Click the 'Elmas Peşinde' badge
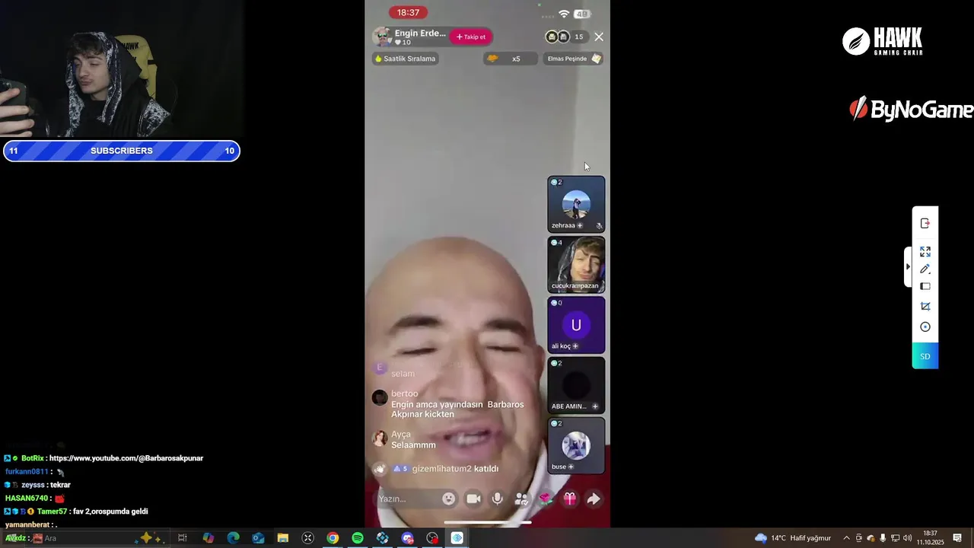Screen dimensions: 974x548 [x=575, y=59]
